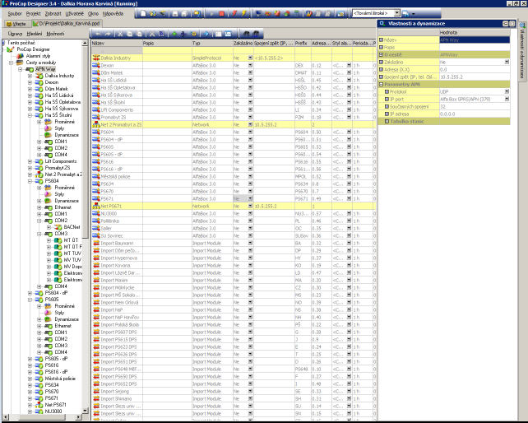
Task: Open the Tovární široké combo box
Action: click(x=397, y=13)
